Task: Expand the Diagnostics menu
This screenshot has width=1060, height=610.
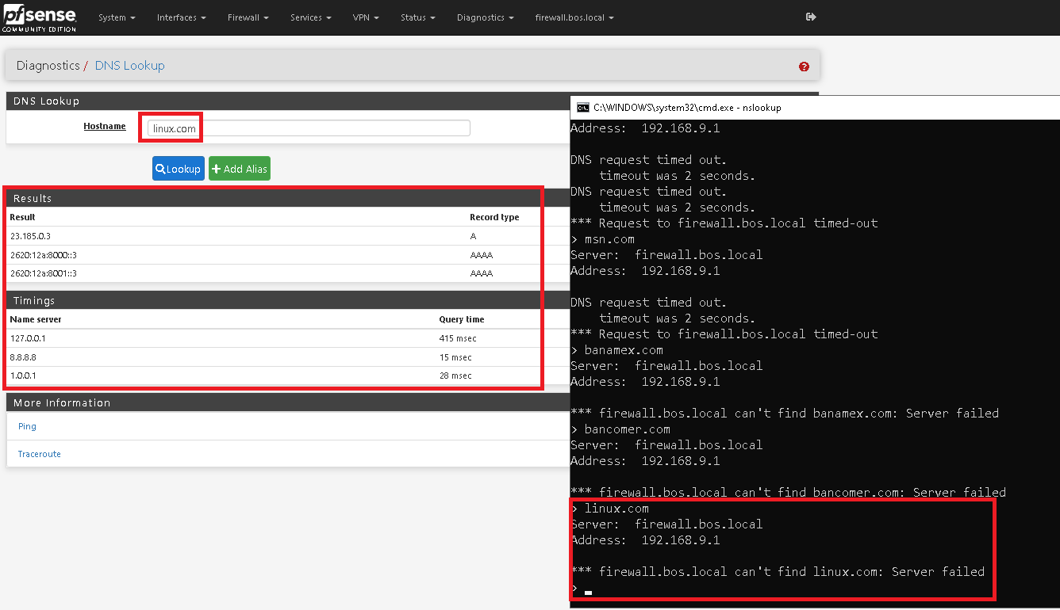Action: [x=486, y=17]
